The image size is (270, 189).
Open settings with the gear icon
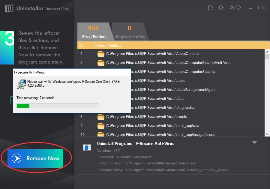(220, 7)
